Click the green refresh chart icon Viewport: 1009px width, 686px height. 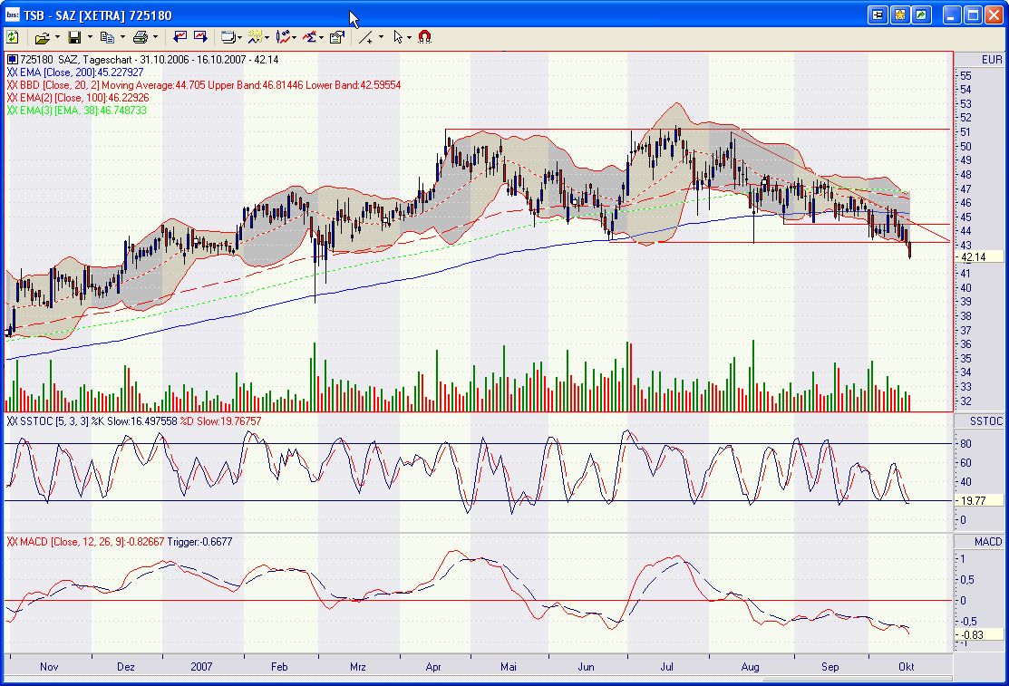point(13,37)
